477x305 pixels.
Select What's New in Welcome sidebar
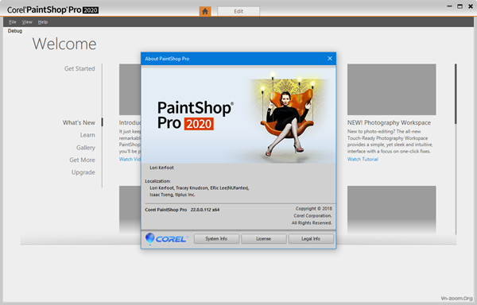click(x=79, y=122)
